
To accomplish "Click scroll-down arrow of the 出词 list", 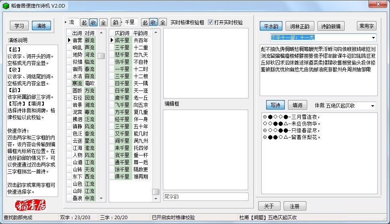I will [x=101, y=198].
